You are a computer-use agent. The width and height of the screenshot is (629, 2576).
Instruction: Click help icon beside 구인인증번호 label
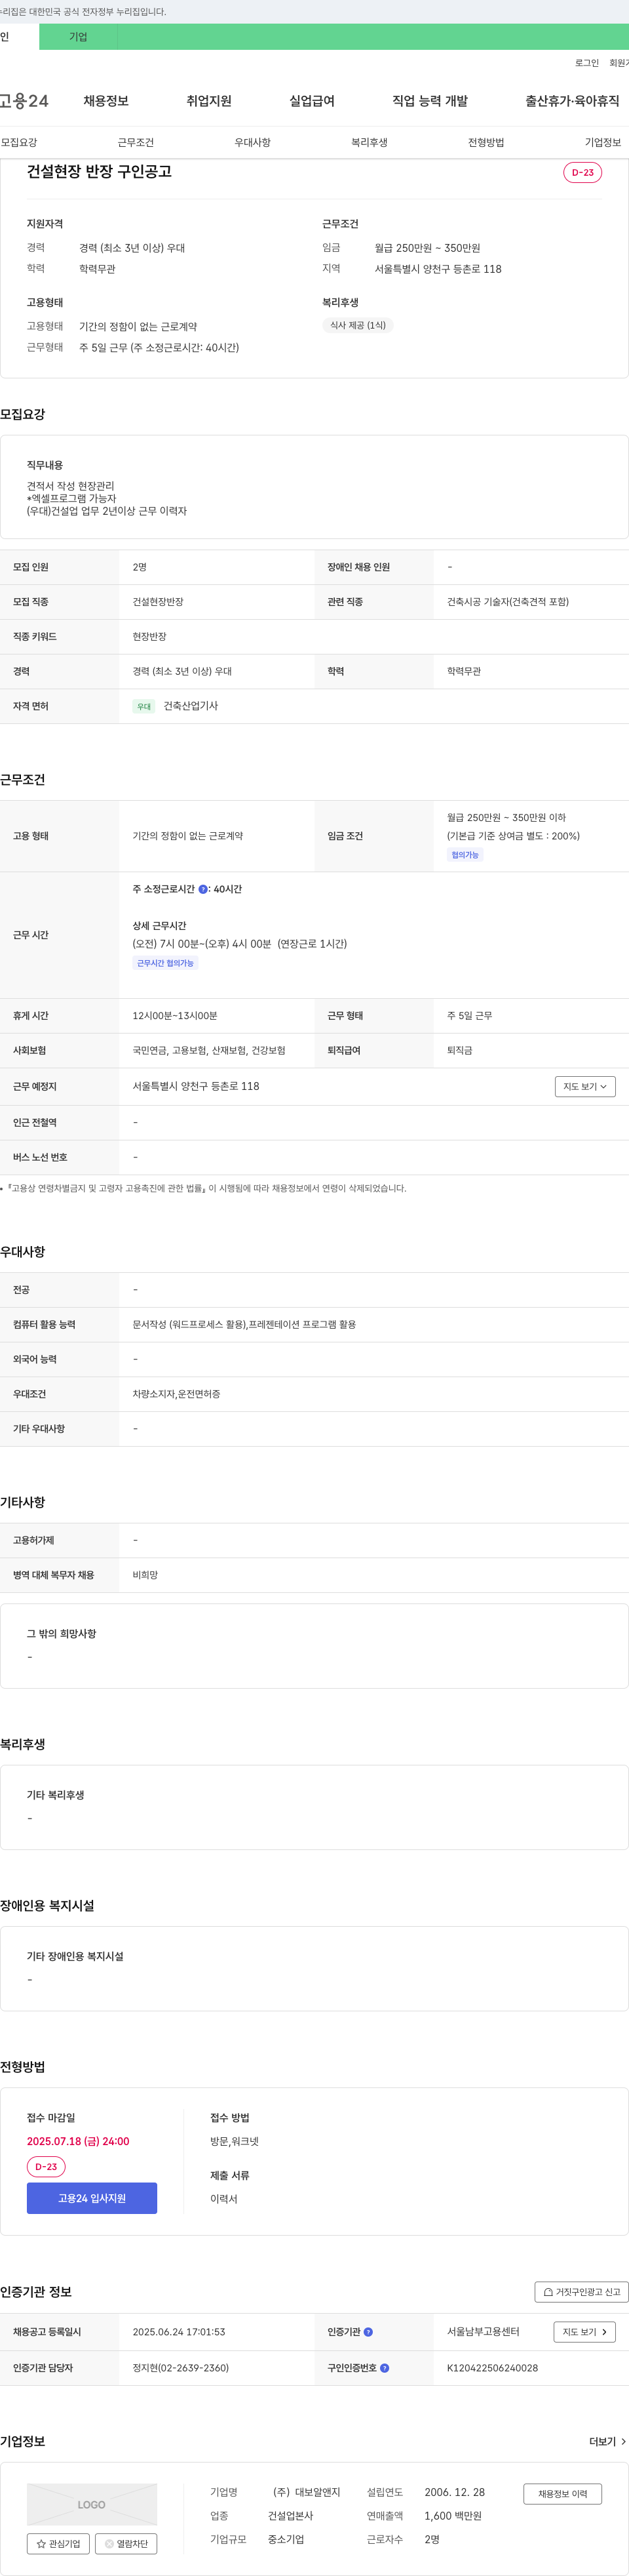click(385, 2368)
